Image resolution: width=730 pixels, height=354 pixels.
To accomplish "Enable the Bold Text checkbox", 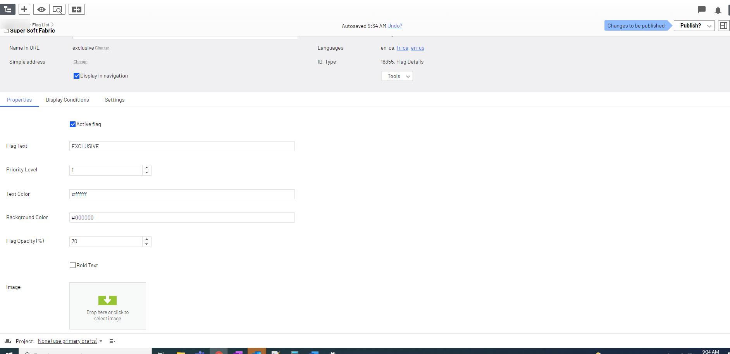I will (73, 265).
